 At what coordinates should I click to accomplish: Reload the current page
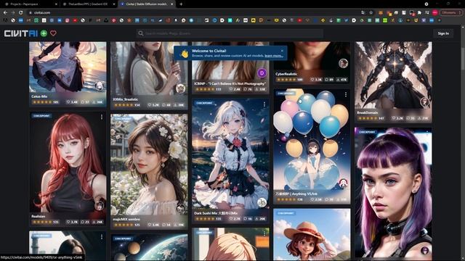20,13
